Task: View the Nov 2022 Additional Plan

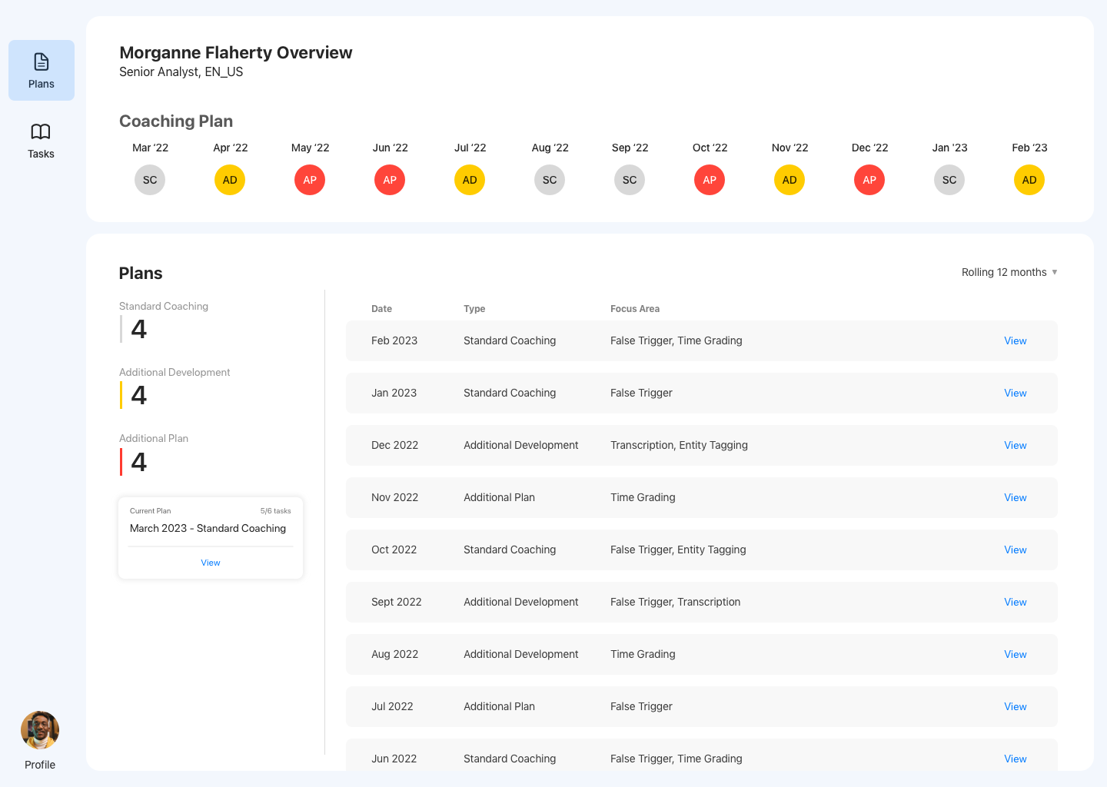Action: point(1015,497)
